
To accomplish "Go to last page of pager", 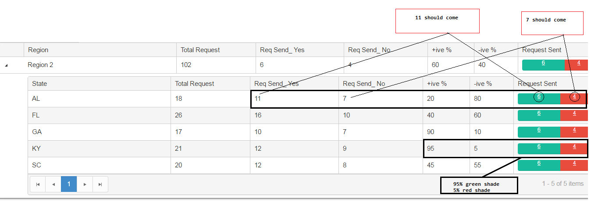I will [x=100, y=184].
